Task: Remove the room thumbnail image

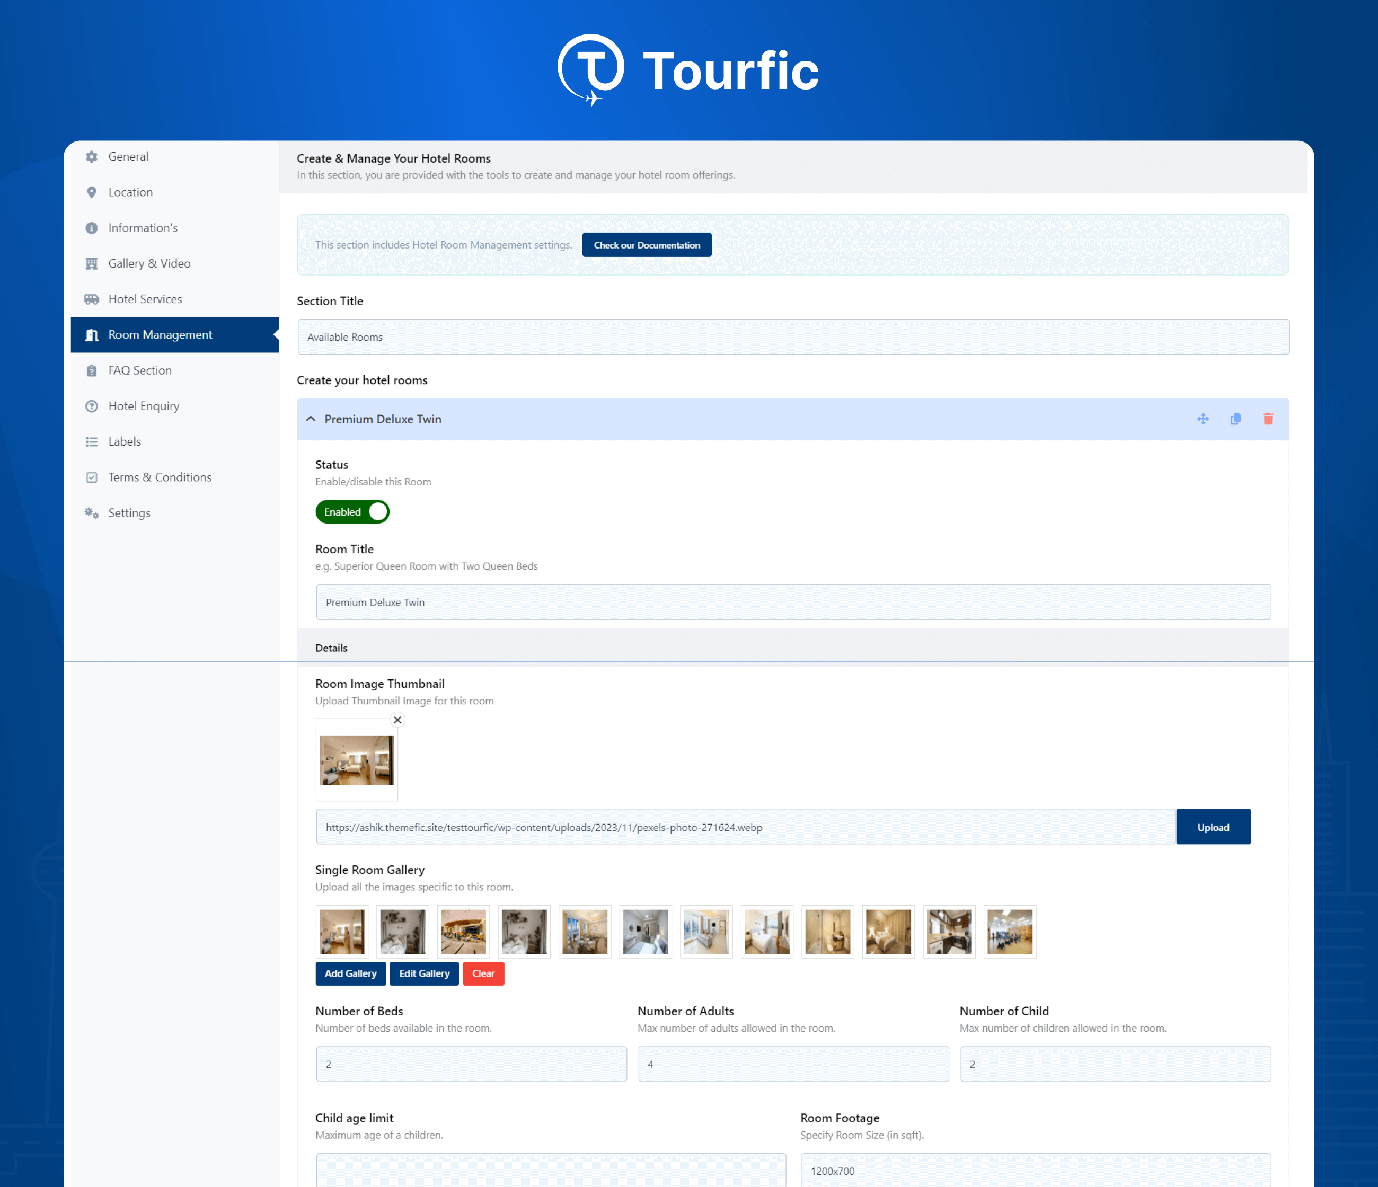Action: (x=397, y=720)
